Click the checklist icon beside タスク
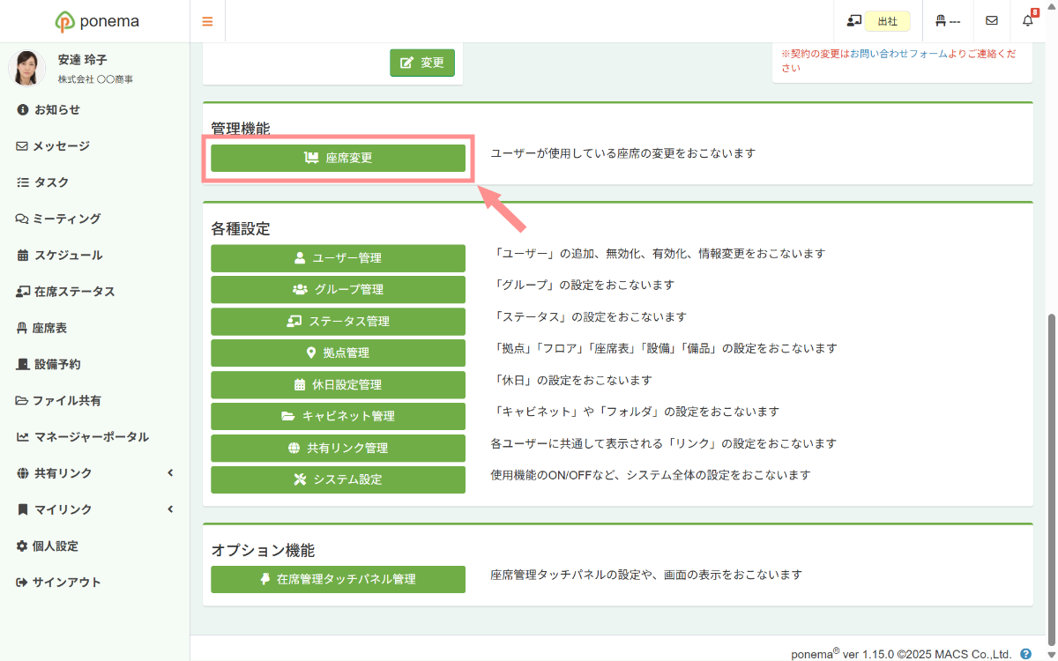 click(22, 182)
